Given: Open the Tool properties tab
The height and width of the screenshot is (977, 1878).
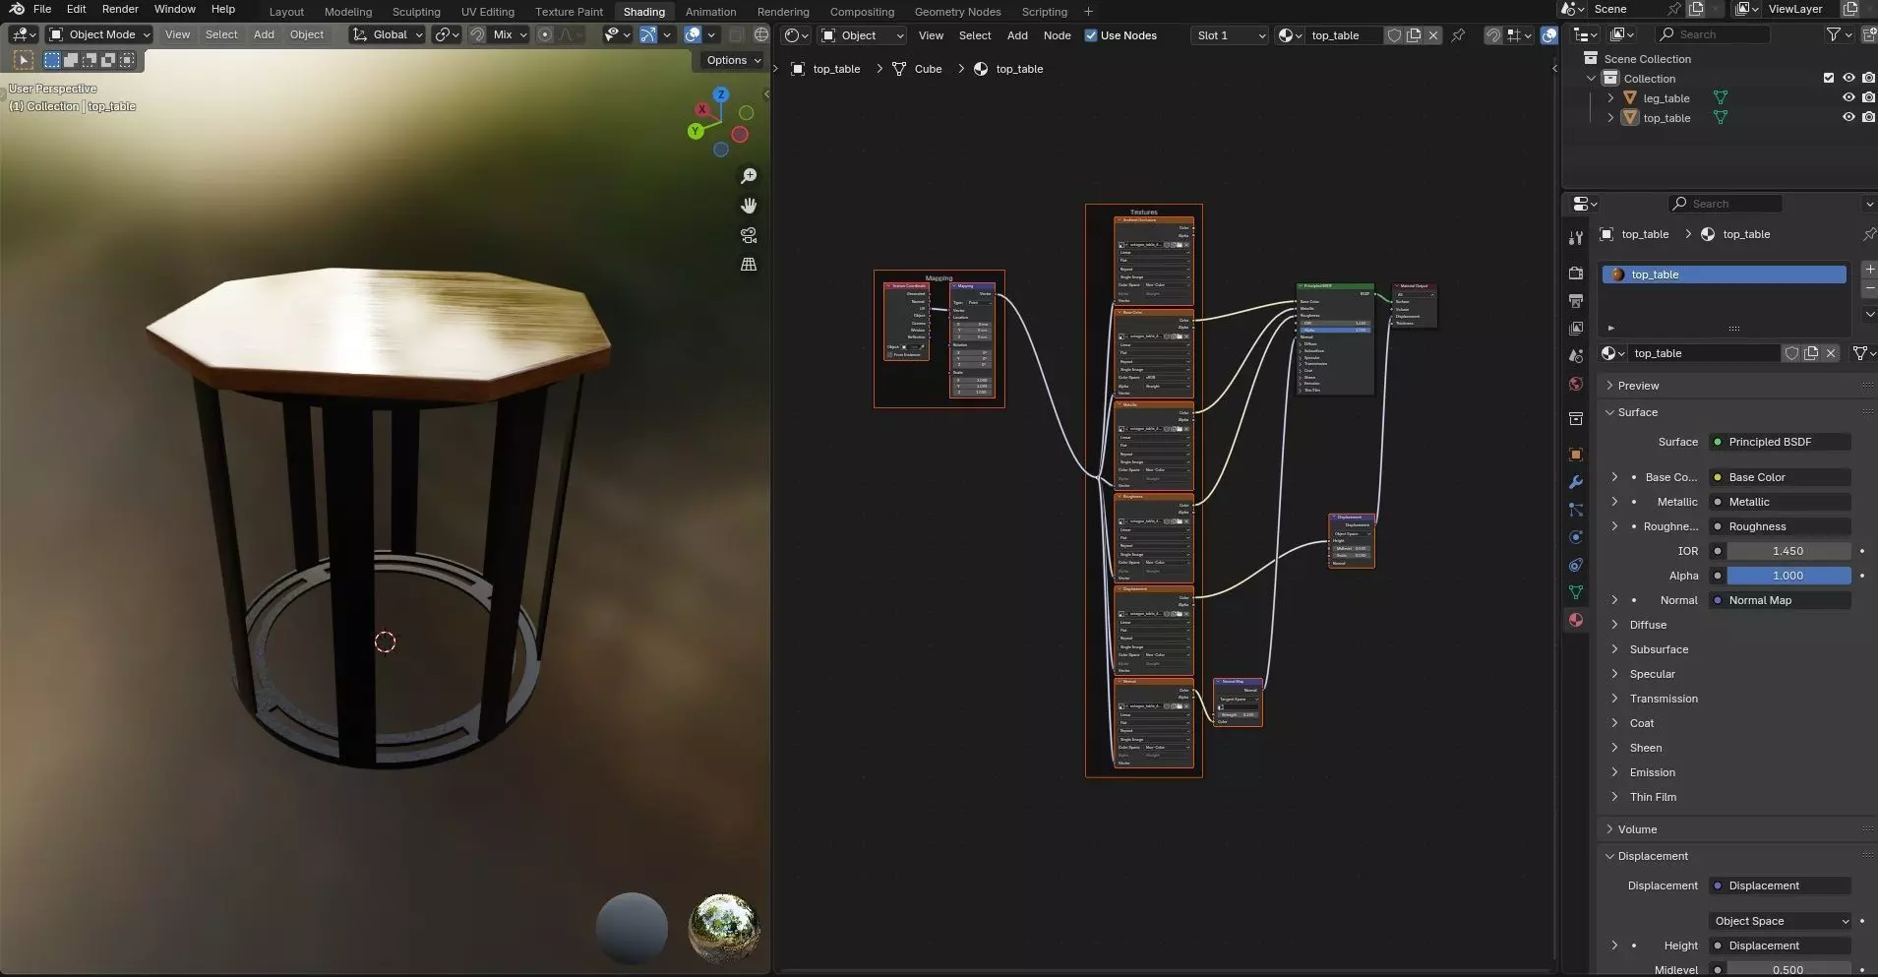Looking at the screenshot, I should coord(1576,237).
